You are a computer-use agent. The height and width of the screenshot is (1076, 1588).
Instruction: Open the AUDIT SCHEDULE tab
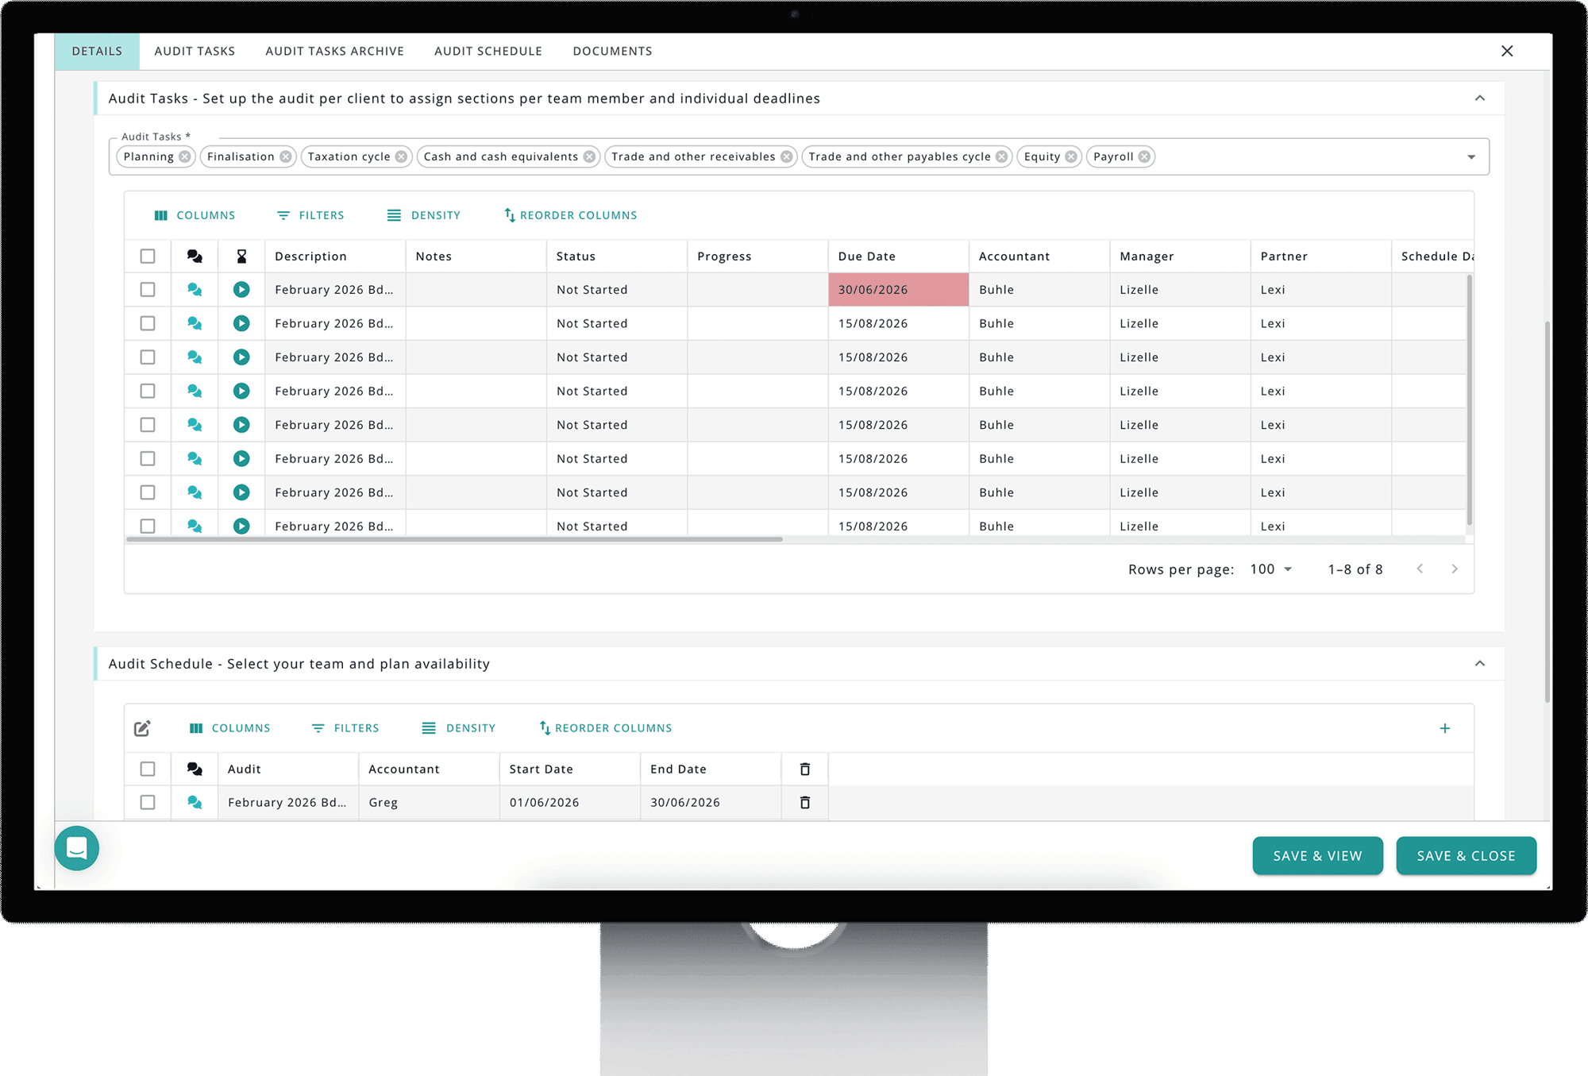coord(488,51)
